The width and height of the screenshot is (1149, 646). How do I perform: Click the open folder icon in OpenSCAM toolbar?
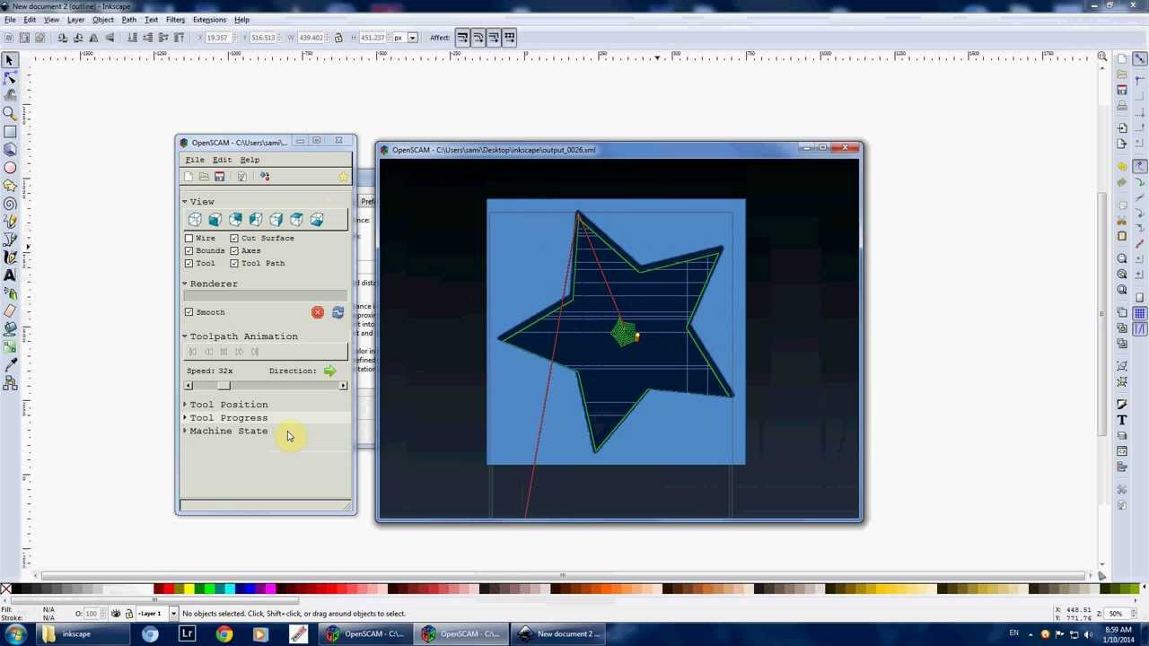(x=204, y=177)
